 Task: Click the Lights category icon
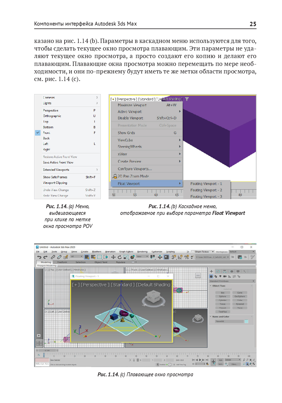(x=220, y=276)
